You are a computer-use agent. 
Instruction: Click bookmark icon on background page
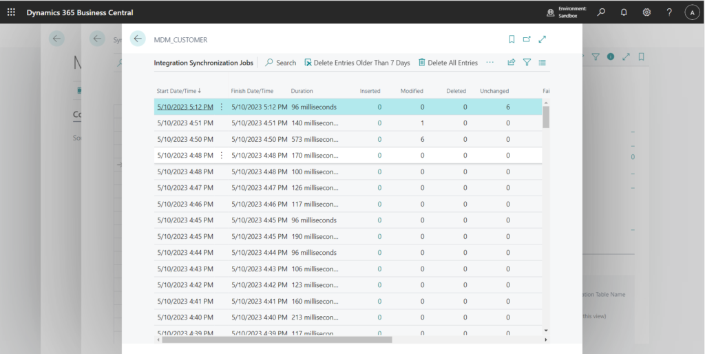point(641,56)
